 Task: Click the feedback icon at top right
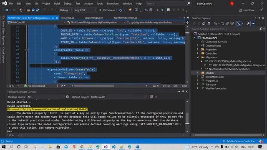[x=261, y=10]
